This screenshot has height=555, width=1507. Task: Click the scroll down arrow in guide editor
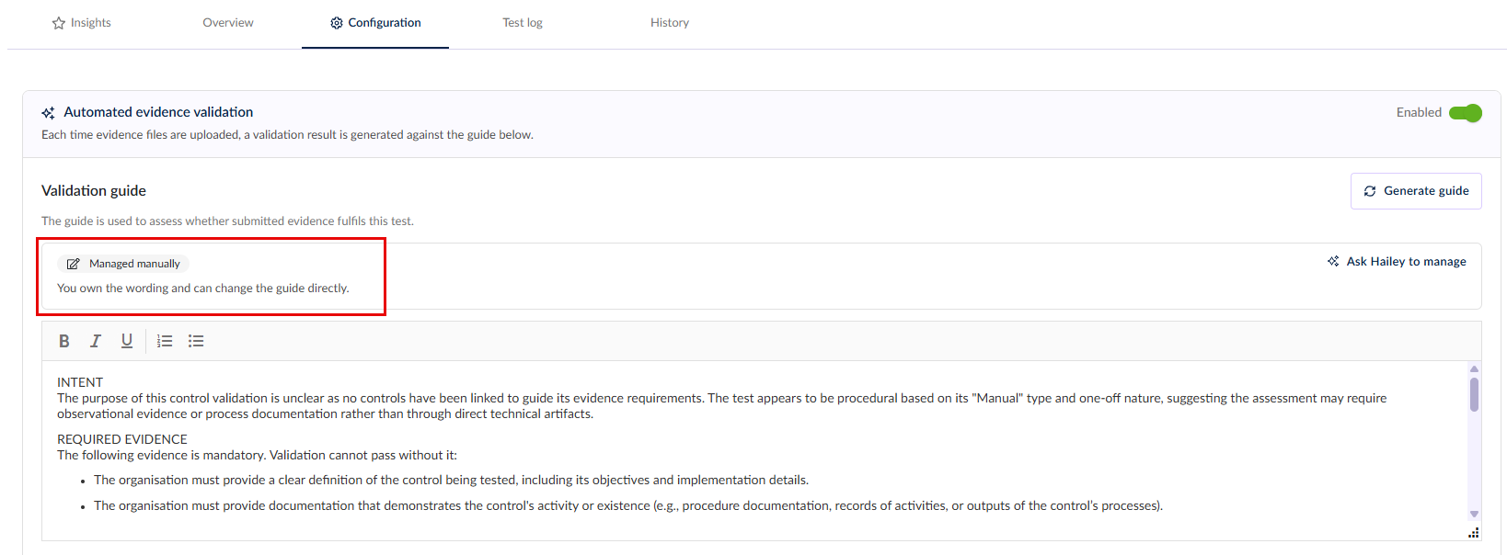tap(1474, 515)
